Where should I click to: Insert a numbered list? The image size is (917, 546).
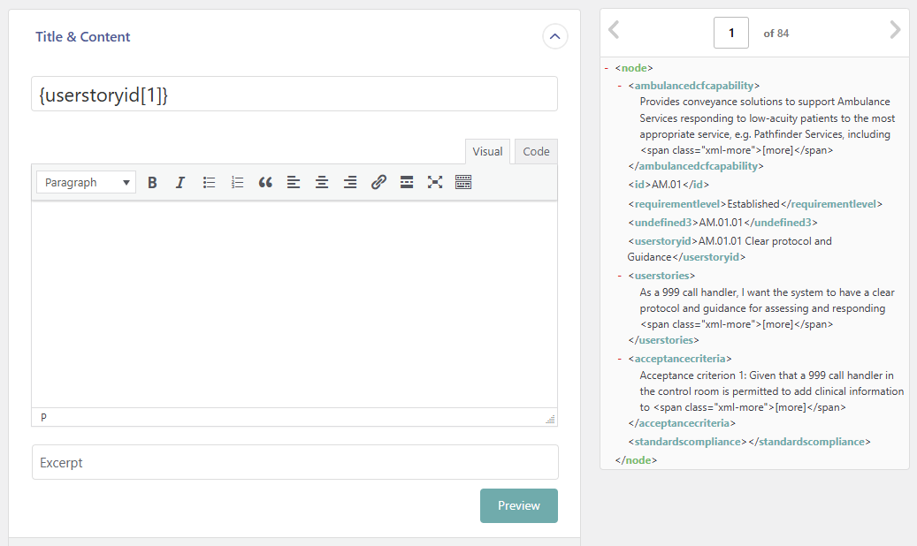pos(236,182)
